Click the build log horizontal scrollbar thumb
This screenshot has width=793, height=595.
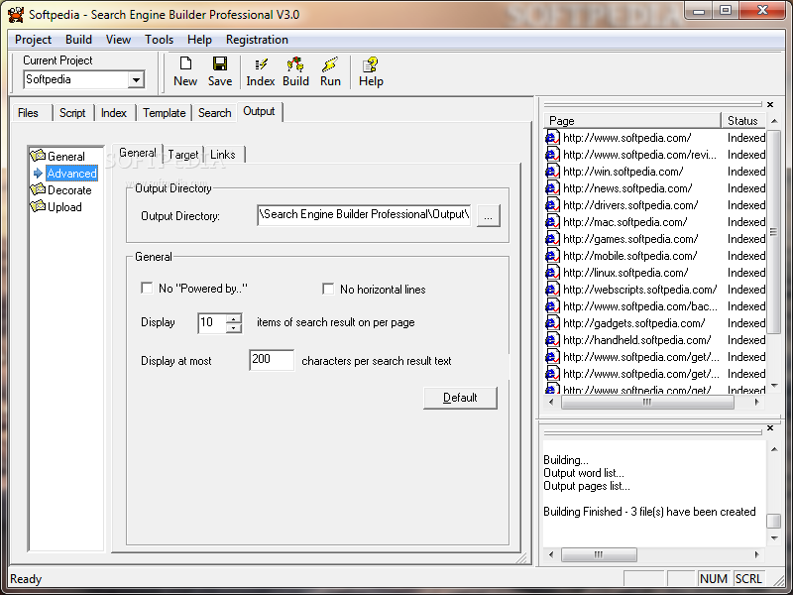click(599, 554)
